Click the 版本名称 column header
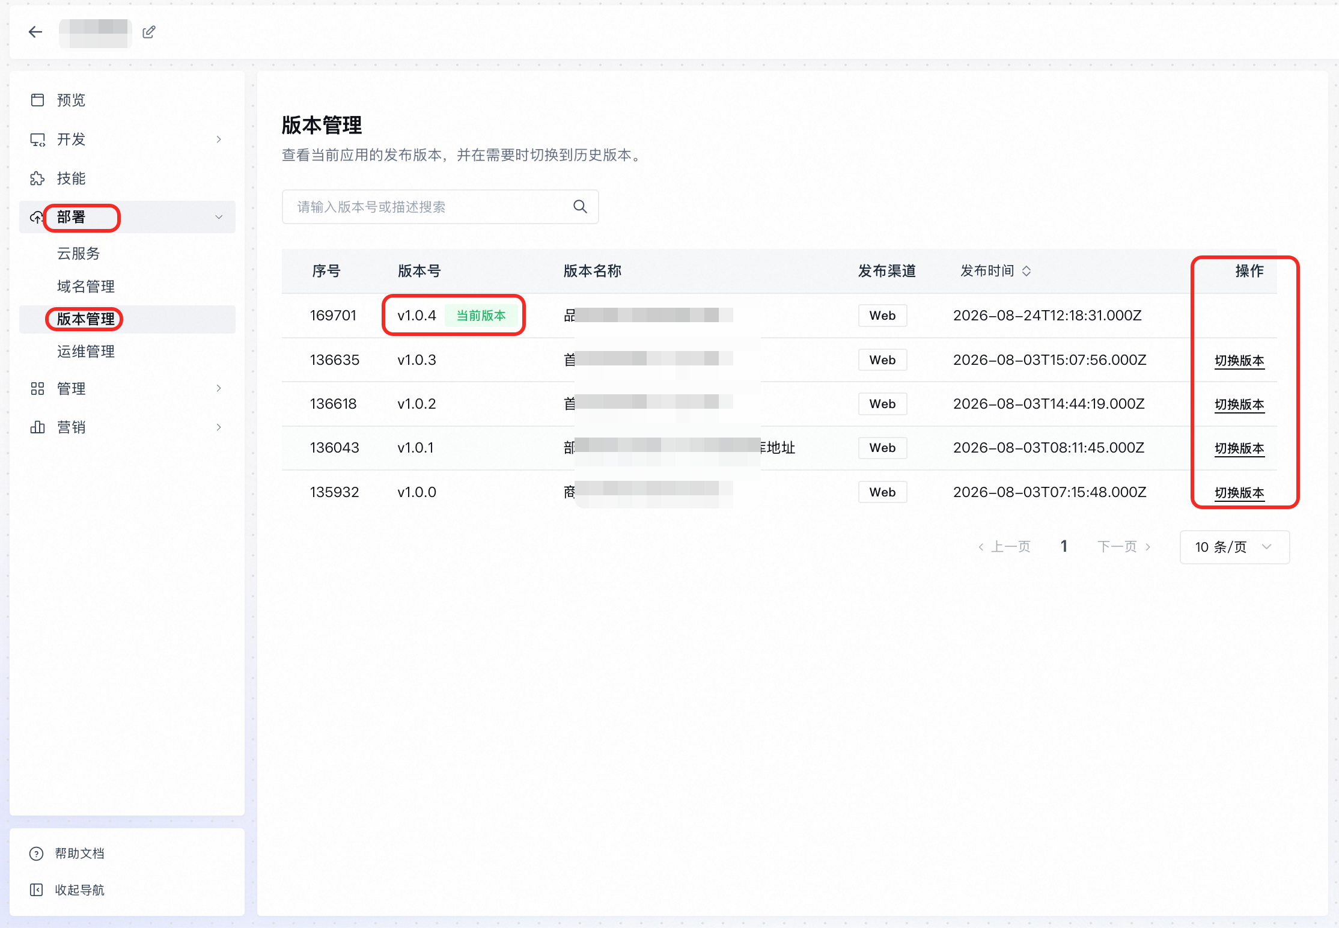The height and width of the screenshot is (928, 1339). pos(592,271)
